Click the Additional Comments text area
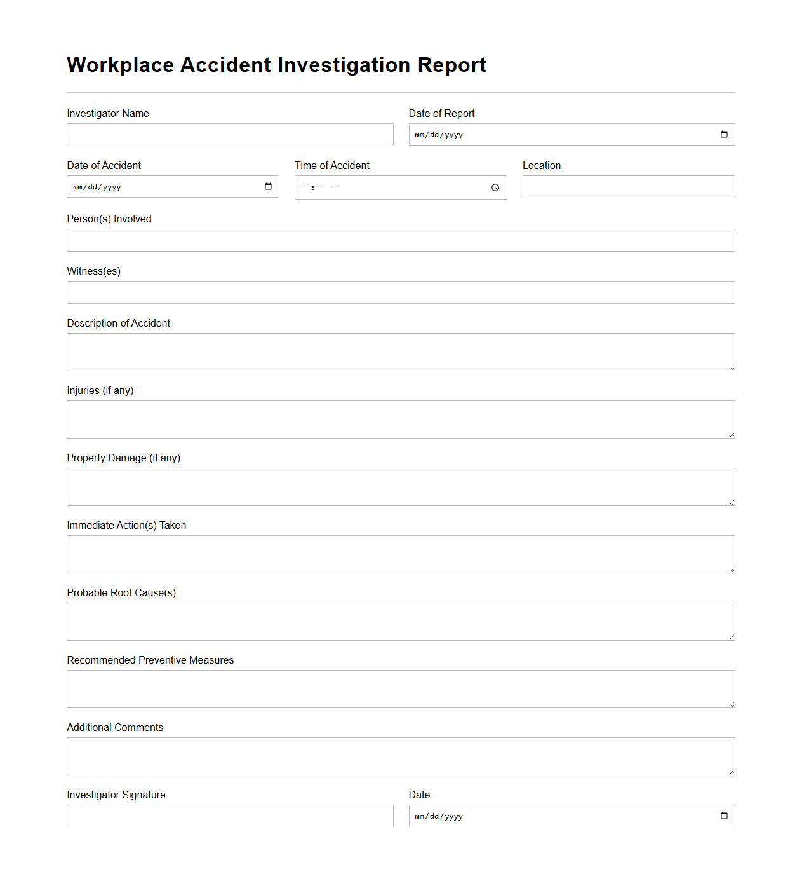Screen dimensions: 802x895 point(401,756)
